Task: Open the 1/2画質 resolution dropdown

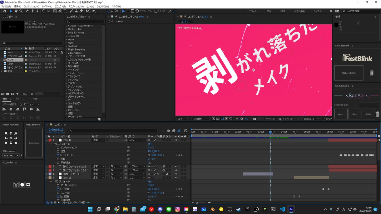Action: pyautogui.click(x=200, y=119)
